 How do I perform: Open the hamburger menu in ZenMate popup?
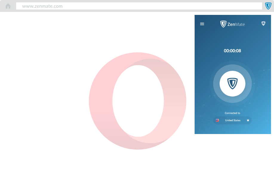(202, 24)
